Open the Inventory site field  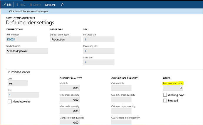99,51
